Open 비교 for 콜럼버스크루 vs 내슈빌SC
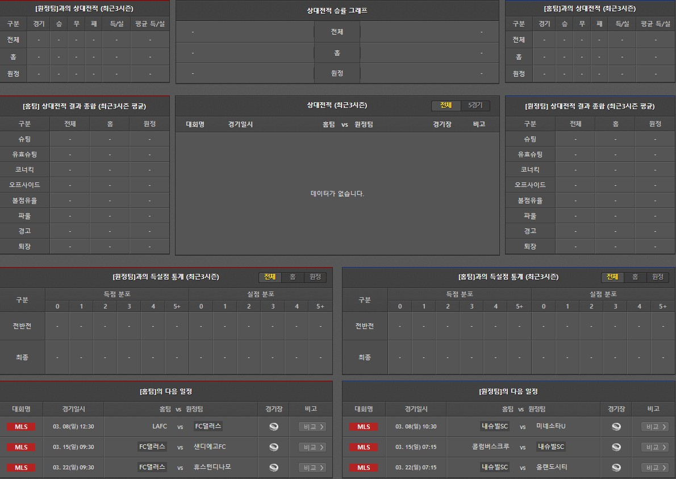This screenshot has width=676, height=479. click(x=655, y=447)
